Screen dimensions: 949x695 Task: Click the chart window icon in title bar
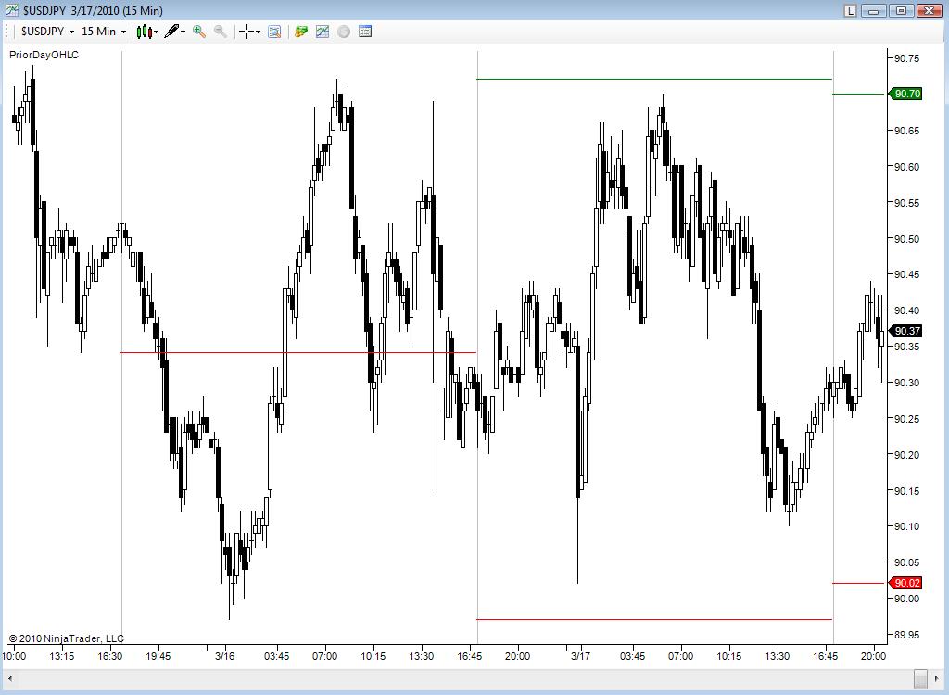click(11, 10)
